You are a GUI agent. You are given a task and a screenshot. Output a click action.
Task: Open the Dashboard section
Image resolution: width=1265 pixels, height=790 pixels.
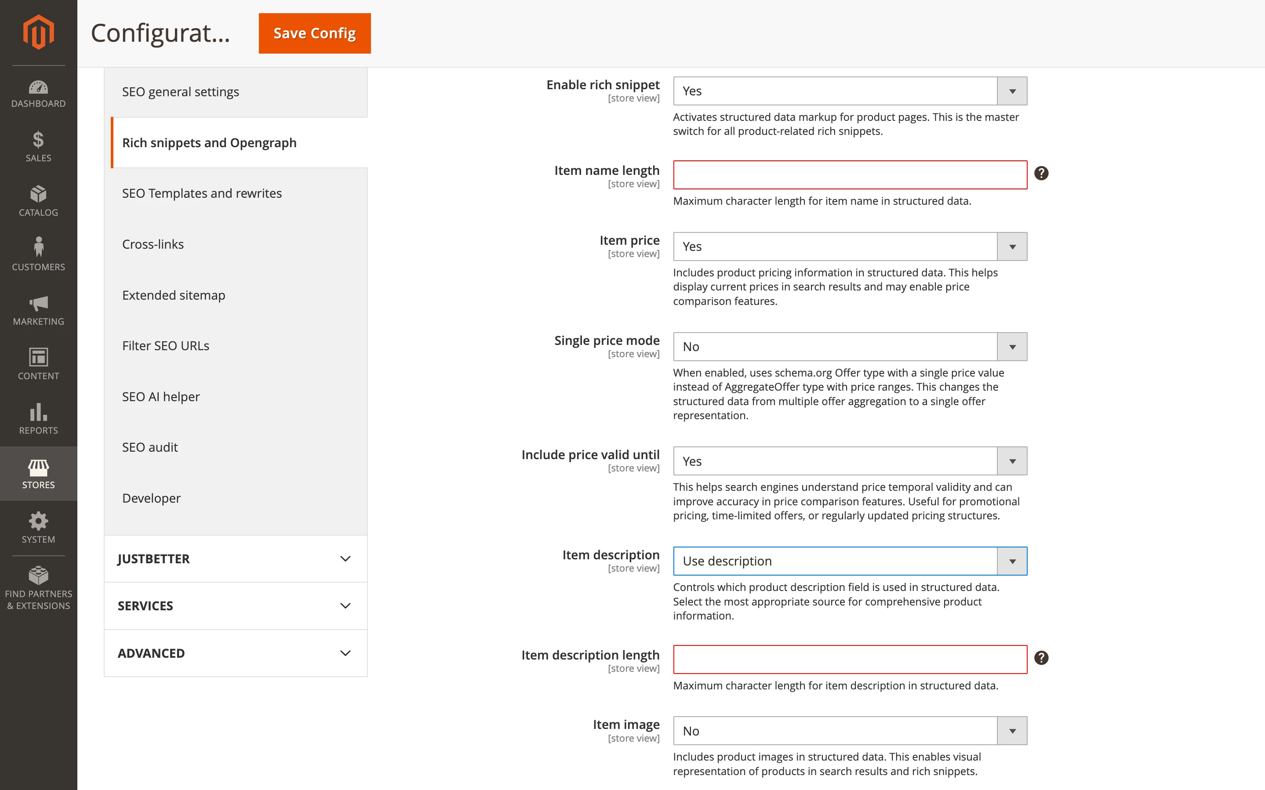pyautogui.click(x=38, y=94)
